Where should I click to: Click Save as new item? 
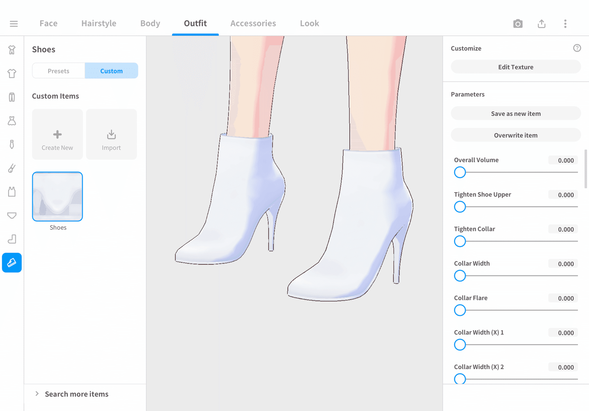point(516,114)
